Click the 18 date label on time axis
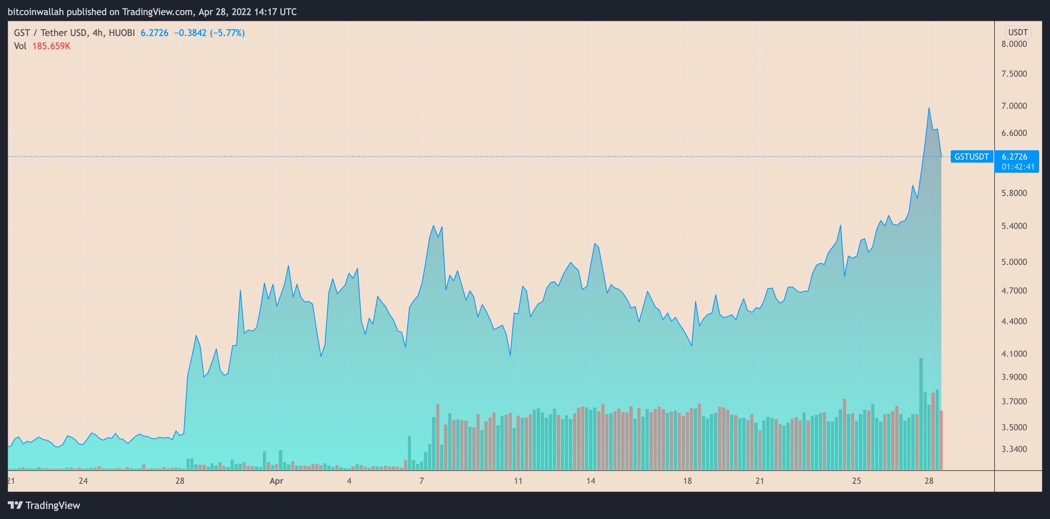 [x=687, y=481]
